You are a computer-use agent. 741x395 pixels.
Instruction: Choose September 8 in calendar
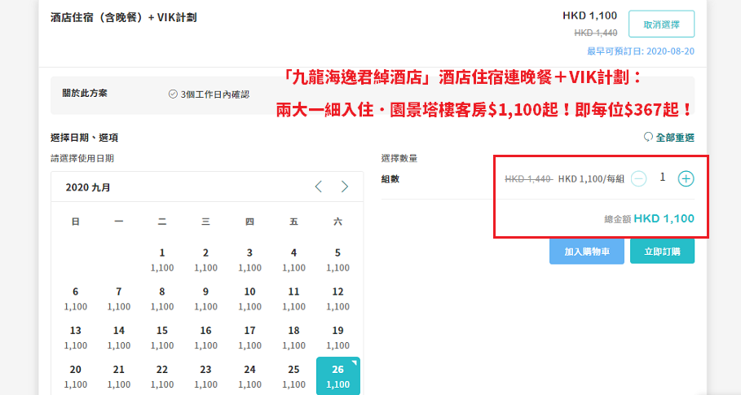pyautogui.click(x=162, y=299)
